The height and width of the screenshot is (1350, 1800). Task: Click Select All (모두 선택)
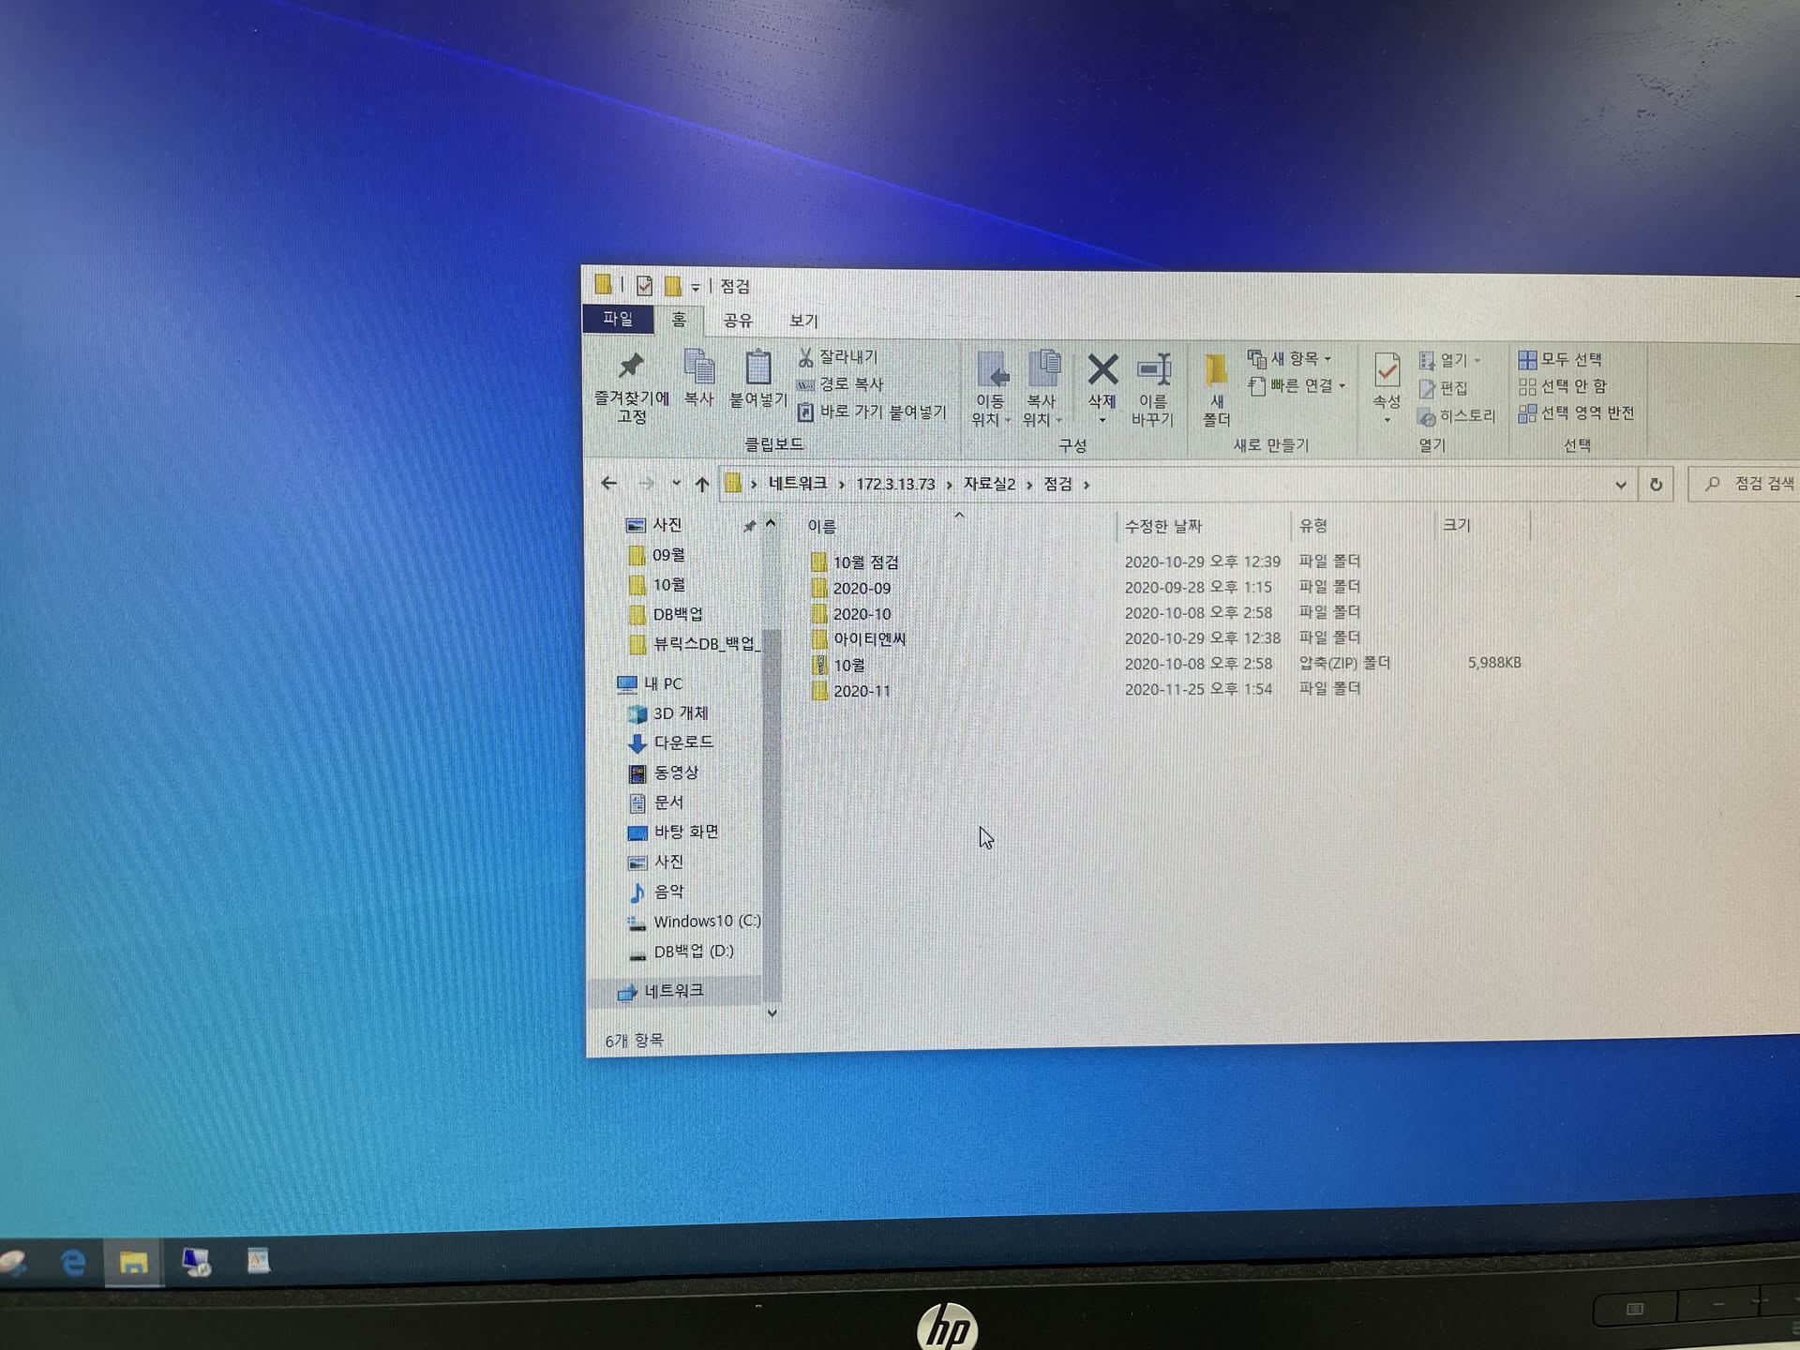(x=1560, y=360)
